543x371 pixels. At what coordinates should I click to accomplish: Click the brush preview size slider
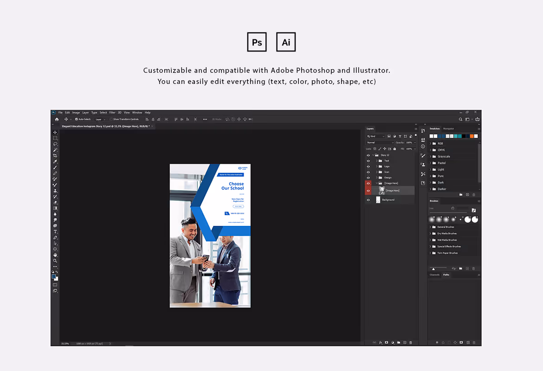tap(438, 268)
